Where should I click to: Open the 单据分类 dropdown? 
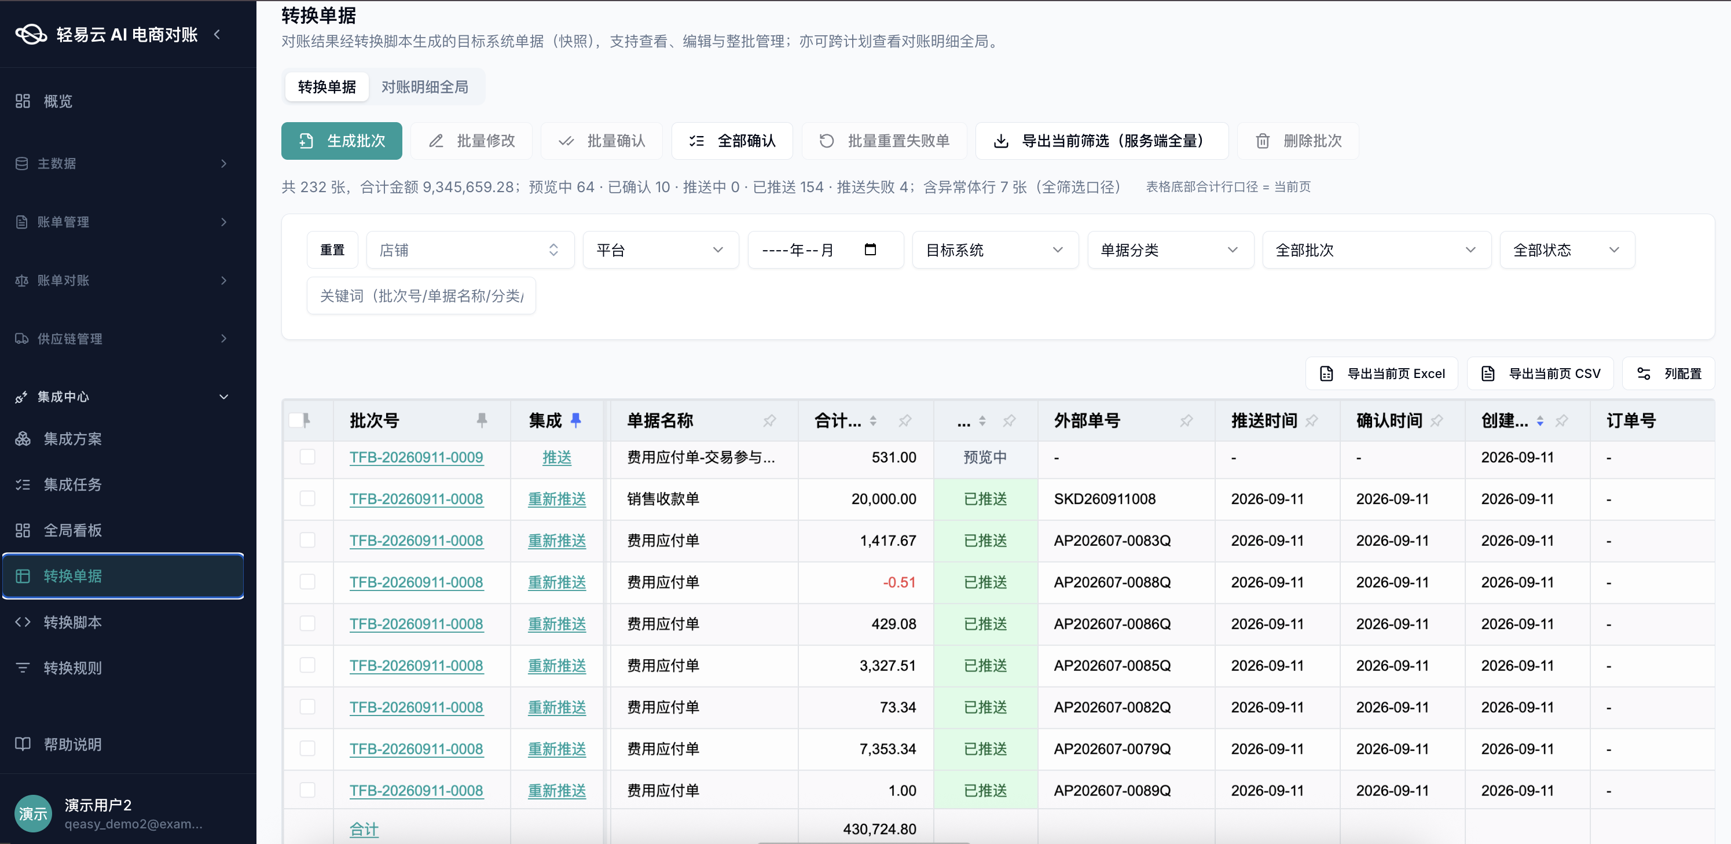click(1171, 250)
